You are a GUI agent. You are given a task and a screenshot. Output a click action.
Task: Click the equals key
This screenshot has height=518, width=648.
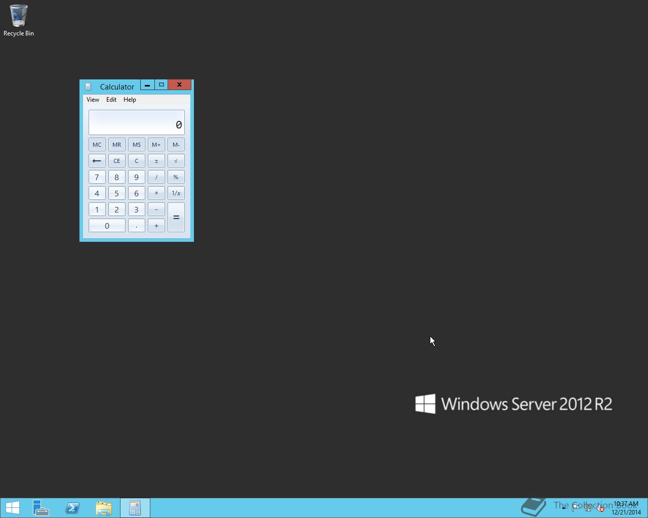pyautogui.click(x=176, y=218)
